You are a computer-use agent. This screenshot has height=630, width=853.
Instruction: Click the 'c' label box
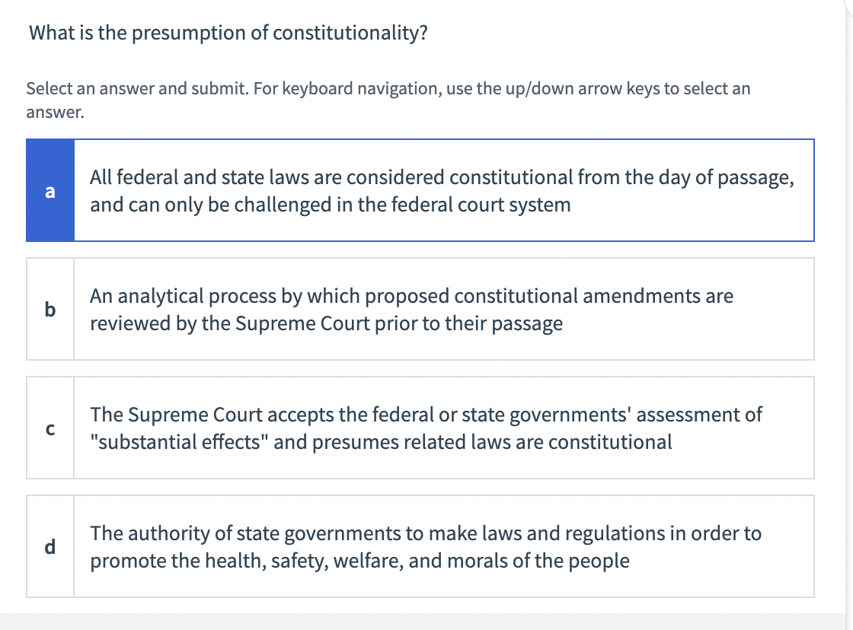click(x=50, y=428)
